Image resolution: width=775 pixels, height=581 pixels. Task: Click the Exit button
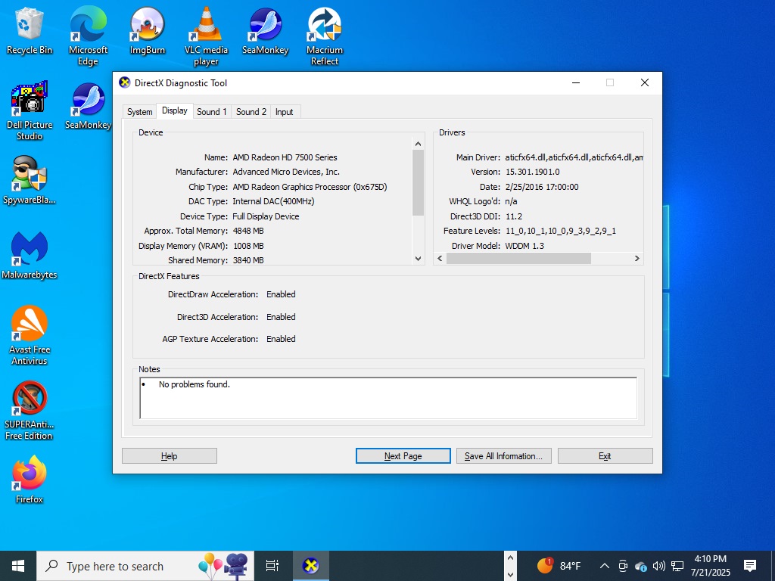click(x=605, y=456)
